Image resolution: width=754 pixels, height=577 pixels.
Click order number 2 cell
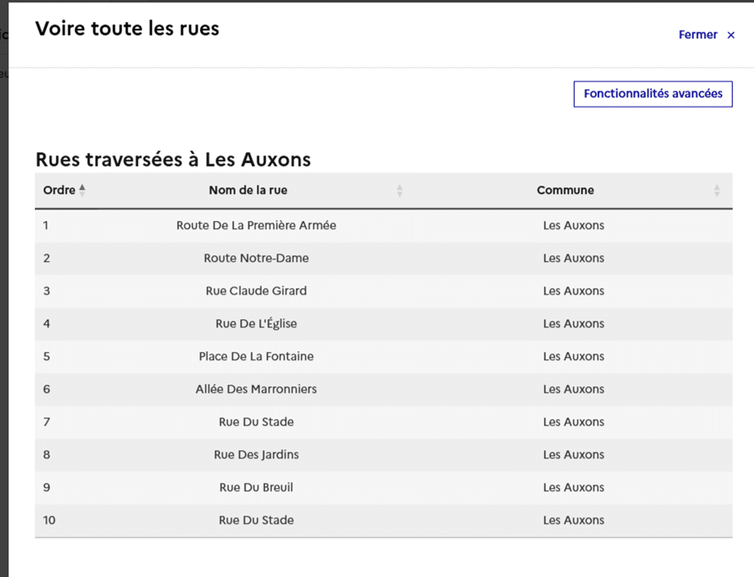[46, 258]
